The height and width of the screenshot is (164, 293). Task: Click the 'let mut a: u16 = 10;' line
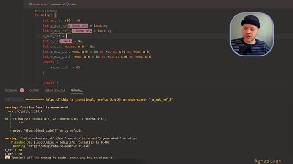(x=62, y=20)
